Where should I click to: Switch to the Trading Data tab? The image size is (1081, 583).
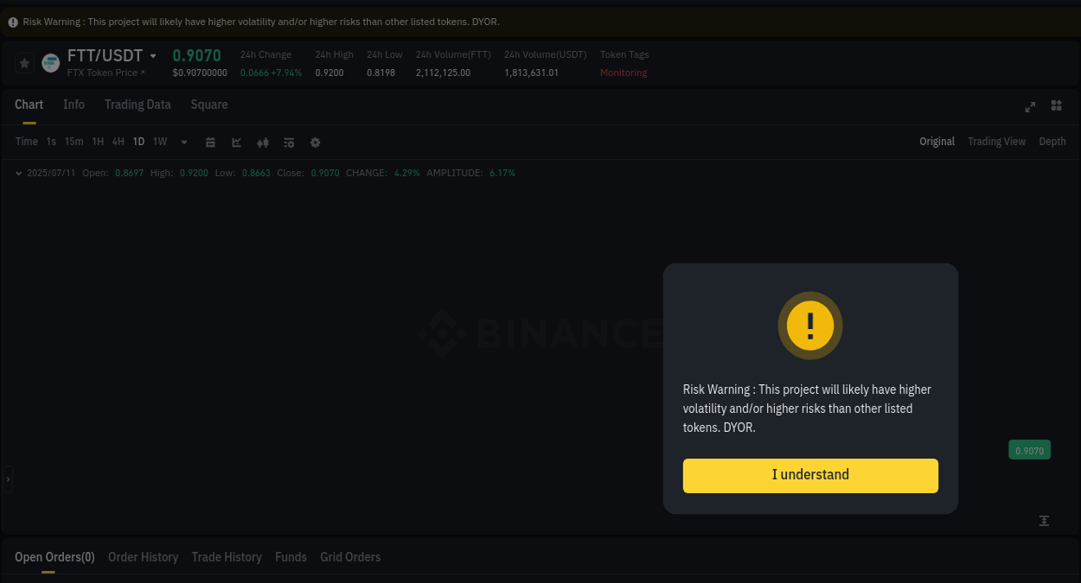pos(138,105)
